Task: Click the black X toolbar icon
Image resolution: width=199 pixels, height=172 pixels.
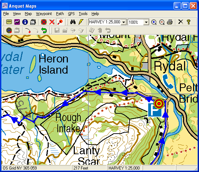Action: click(x=181, y=22)
